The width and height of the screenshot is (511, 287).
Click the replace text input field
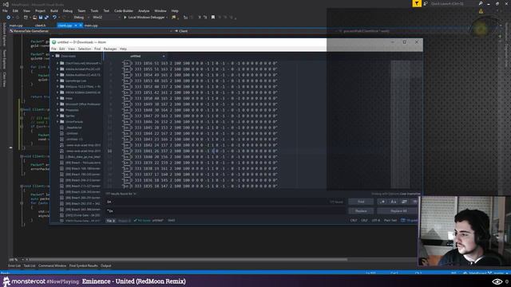[x=225, y=210]
